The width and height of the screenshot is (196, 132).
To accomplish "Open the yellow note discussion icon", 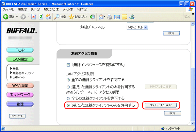I will 124,17.
